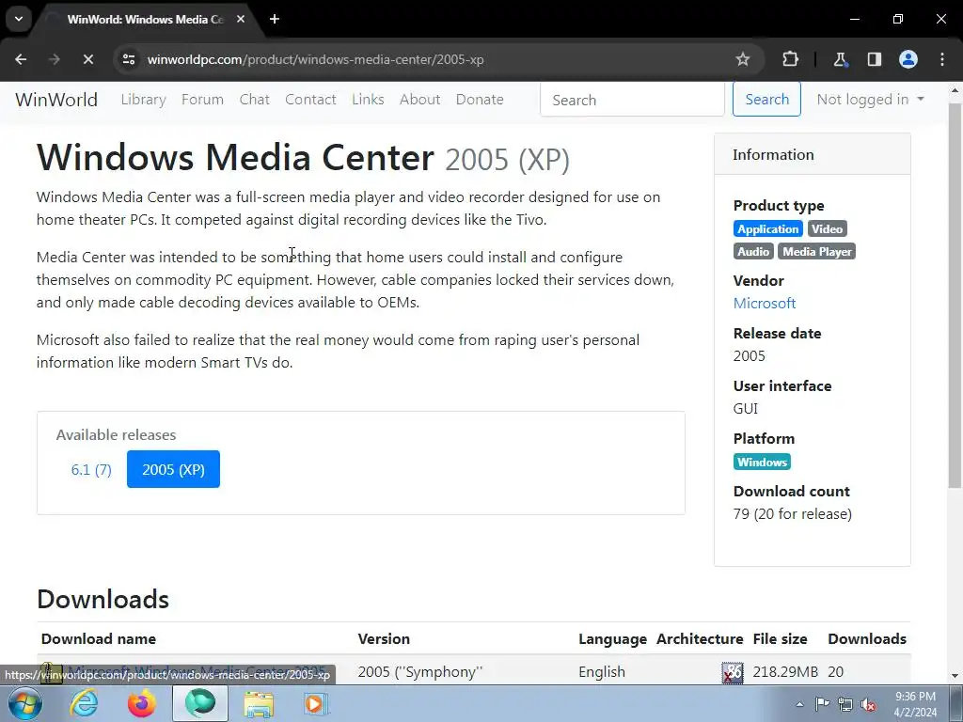Open the Chat page
963x722 pixels.
coord(254,100)
